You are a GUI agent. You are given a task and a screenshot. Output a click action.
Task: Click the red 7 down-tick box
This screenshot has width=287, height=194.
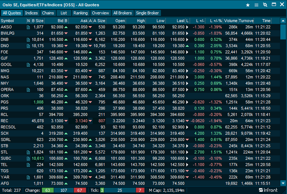point(140,190)
